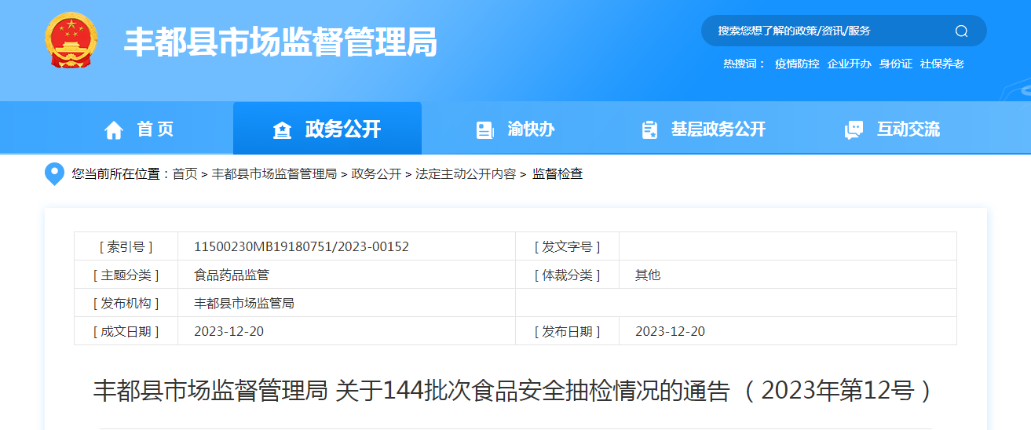Image resolution: width=1031 pixels, height=430 pixels.
Task: Click the building icon beside 政务公开
Action: coord(282,130)
